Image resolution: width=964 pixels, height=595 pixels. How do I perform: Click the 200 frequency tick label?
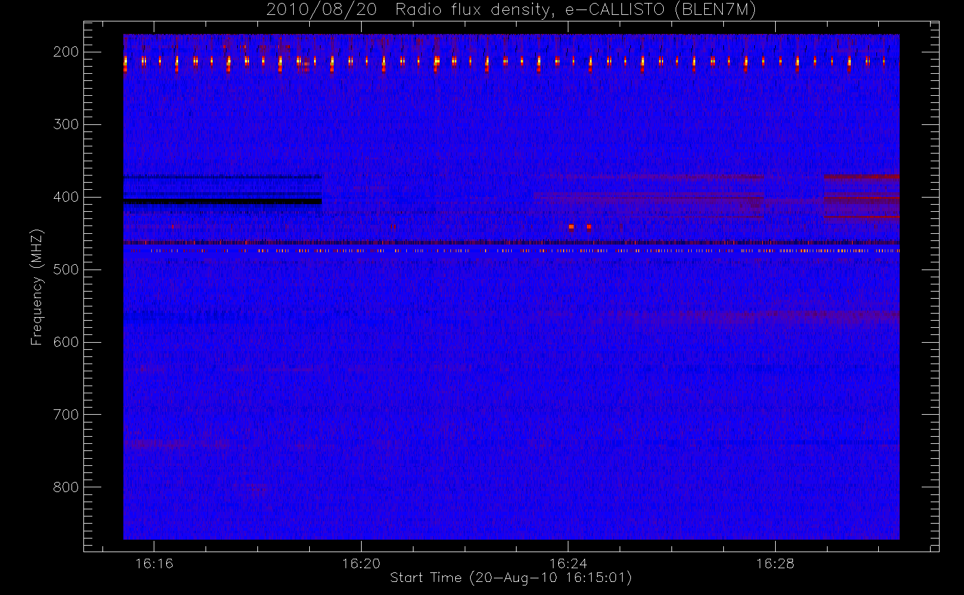coord(66,52)
